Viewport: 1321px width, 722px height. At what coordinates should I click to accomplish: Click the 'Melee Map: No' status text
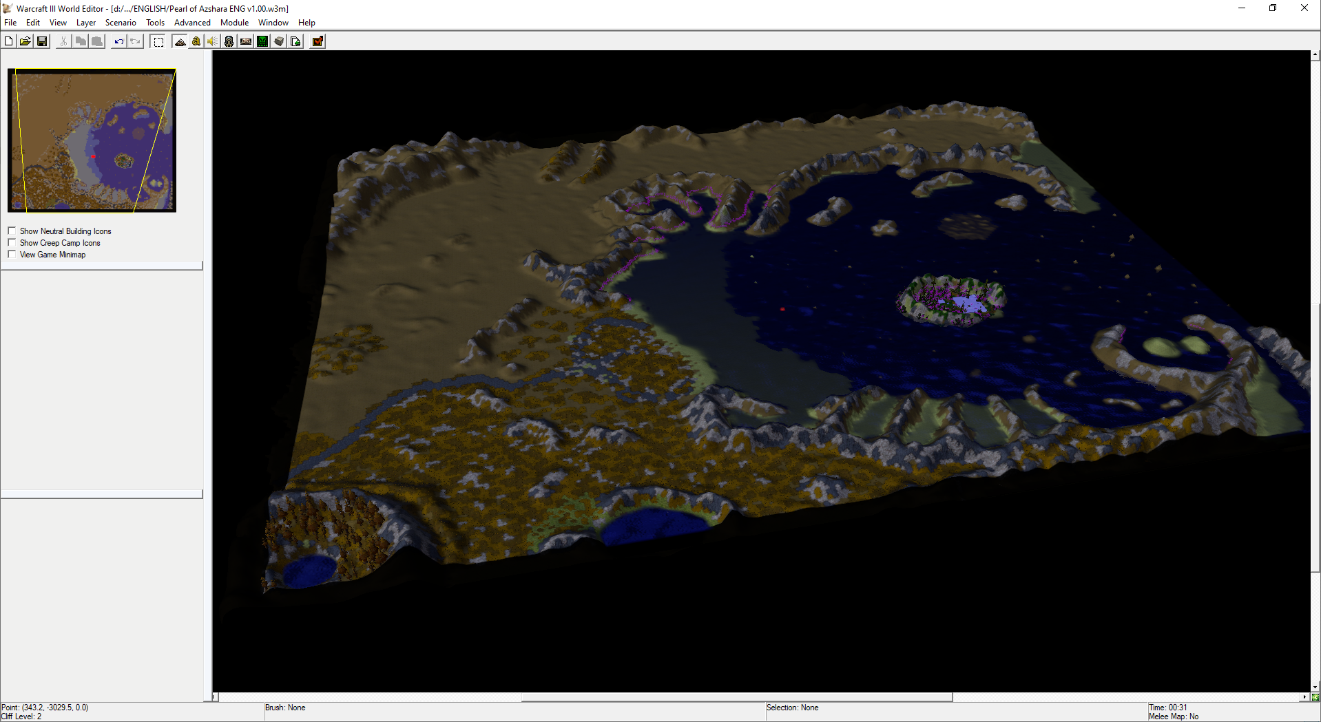click(1174, 716)
